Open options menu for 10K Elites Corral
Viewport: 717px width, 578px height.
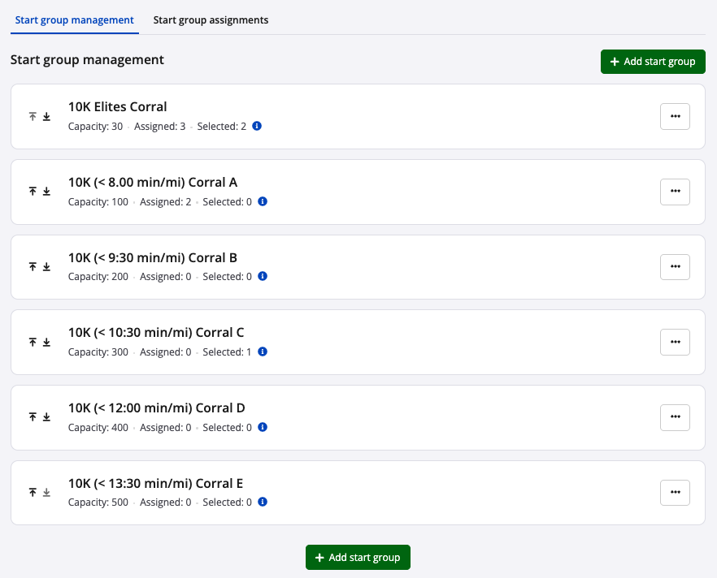(x=675, y=117)
